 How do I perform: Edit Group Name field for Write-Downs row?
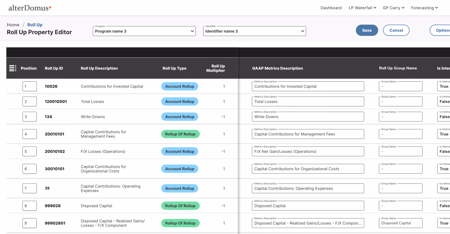click(401, 117)
